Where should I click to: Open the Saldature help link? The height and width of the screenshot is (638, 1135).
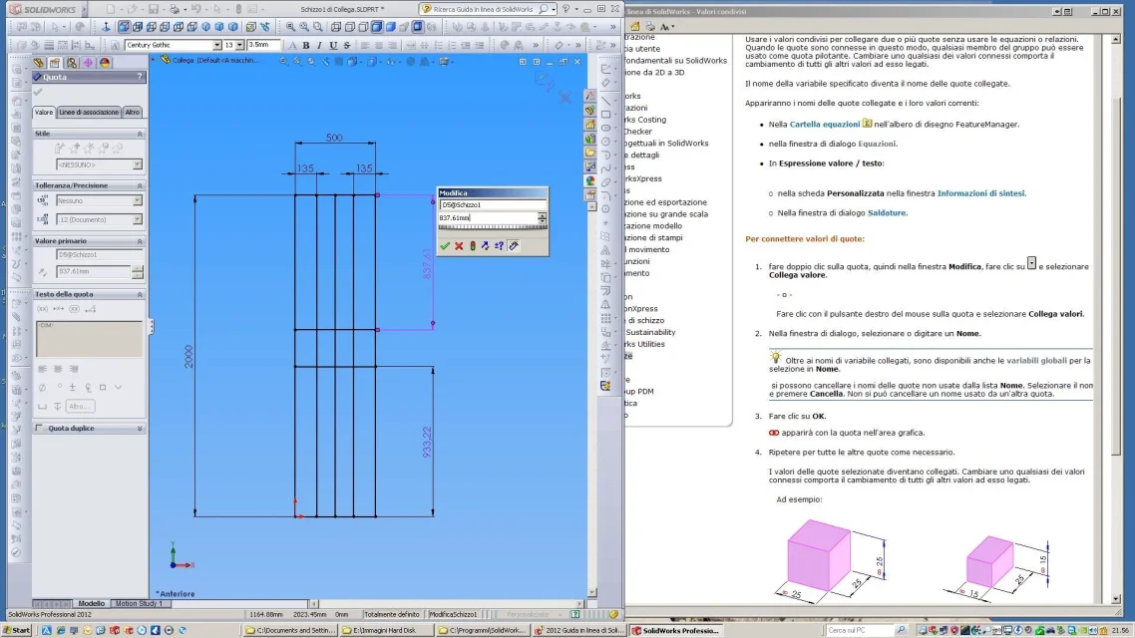pyautogui.click(x=887, y=212)
